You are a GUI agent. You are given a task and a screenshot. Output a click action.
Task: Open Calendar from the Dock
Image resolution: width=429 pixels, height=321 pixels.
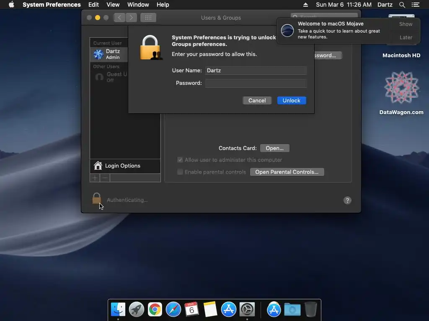(x=191, y=309)
